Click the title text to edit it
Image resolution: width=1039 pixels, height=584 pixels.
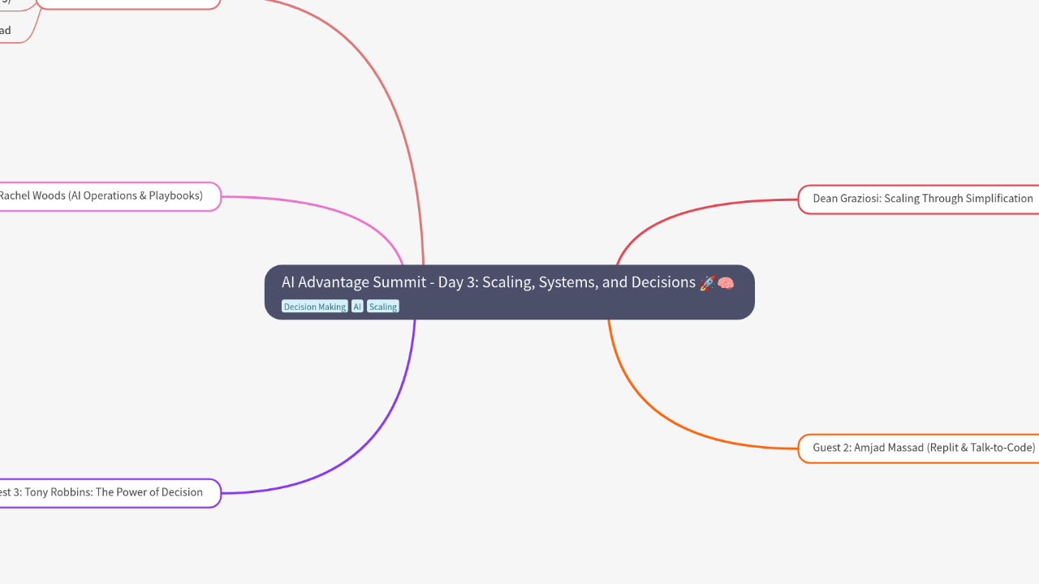tap(487, 282)
